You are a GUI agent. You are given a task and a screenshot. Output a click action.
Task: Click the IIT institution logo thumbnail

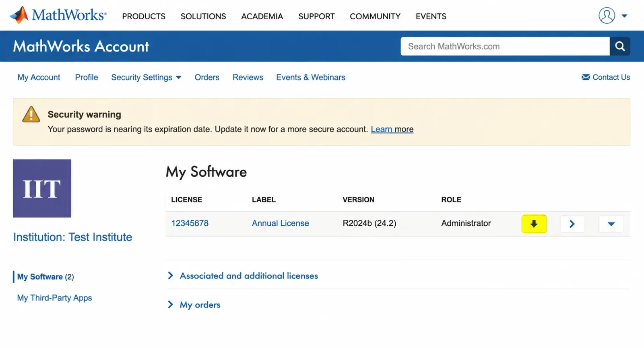(42, 188)
